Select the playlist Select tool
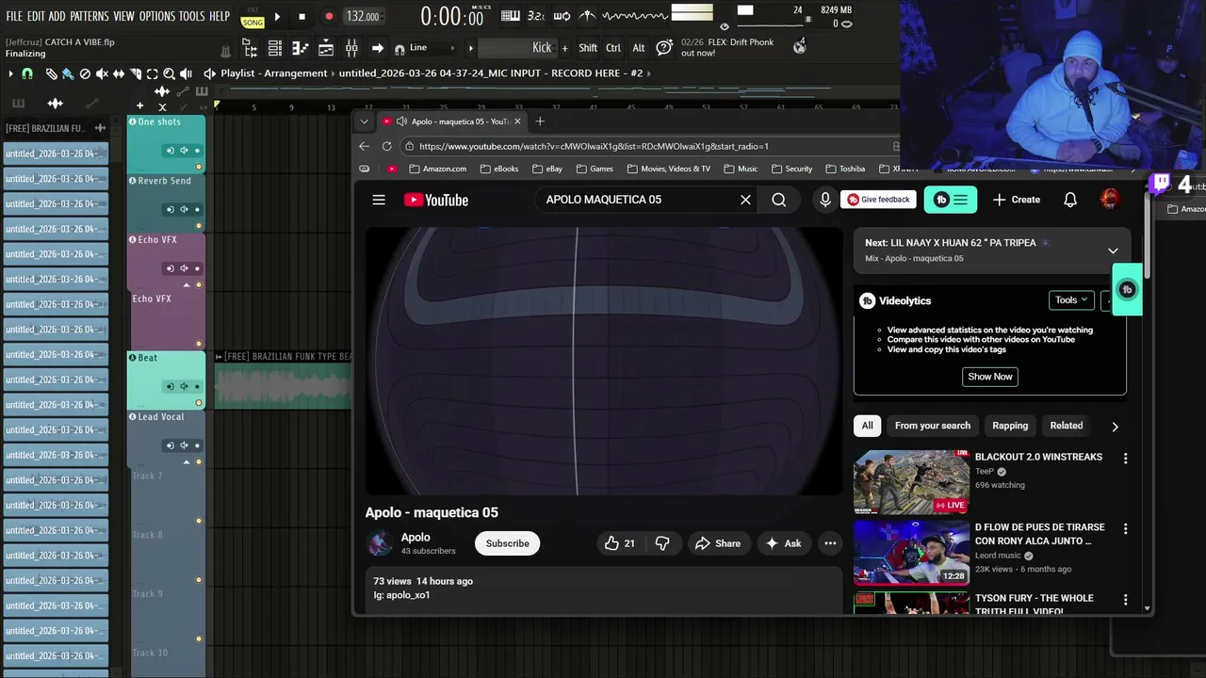 point(153,73)
